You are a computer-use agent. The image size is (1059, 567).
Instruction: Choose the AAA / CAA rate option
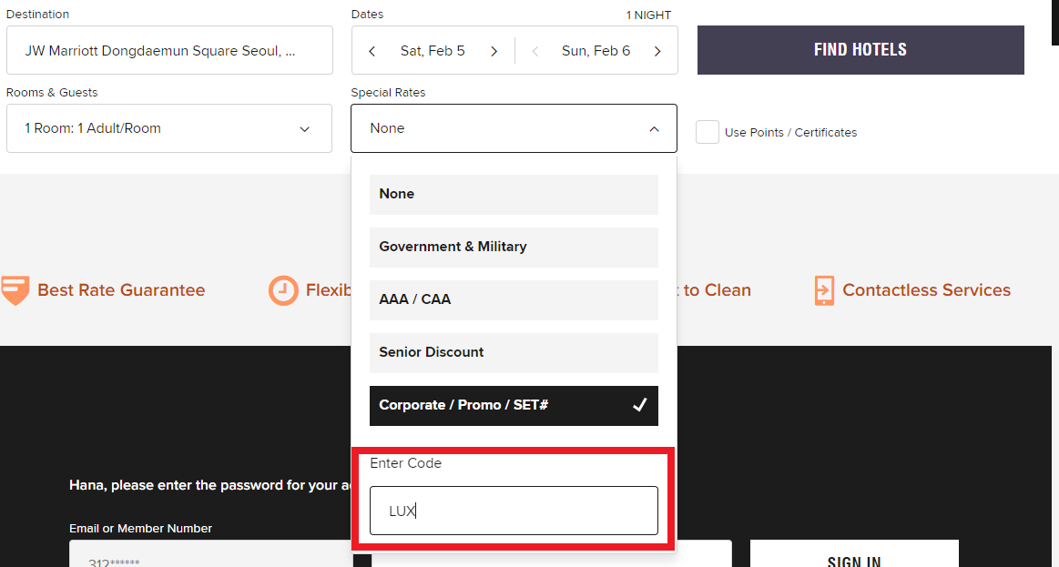coord(514,299)
